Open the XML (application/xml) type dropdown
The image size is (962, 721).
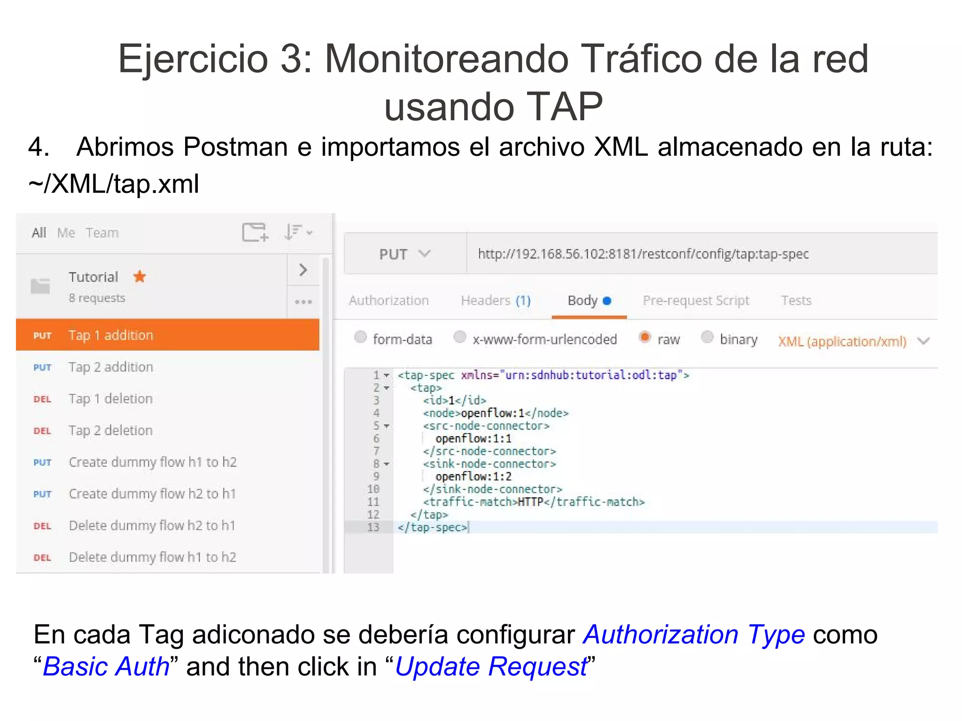pos(853,341)
